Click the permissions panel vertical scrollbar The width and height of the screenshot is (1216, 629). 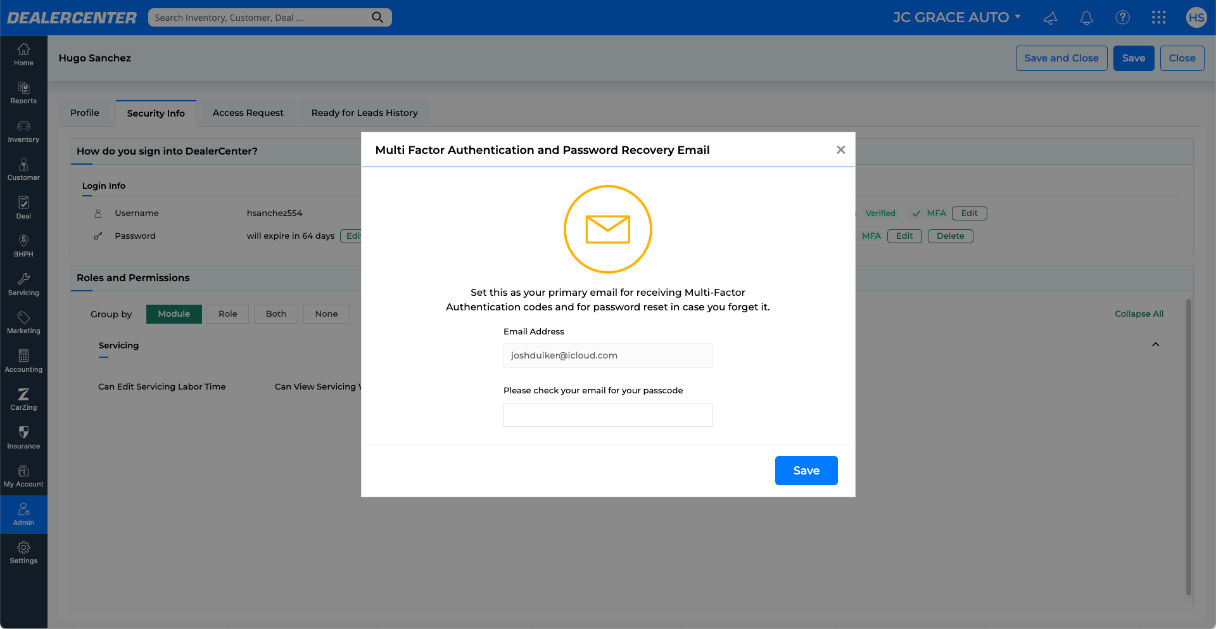[x=1189, y=447]
